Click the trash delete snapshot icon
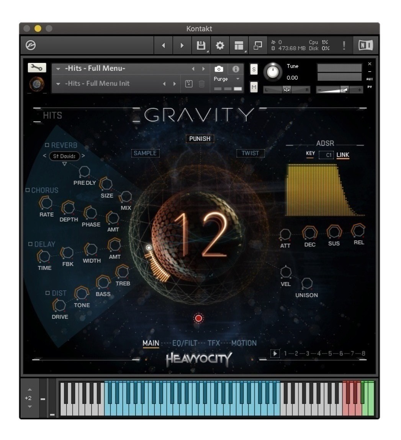The image size is (401, 440). tap(201, 83)
